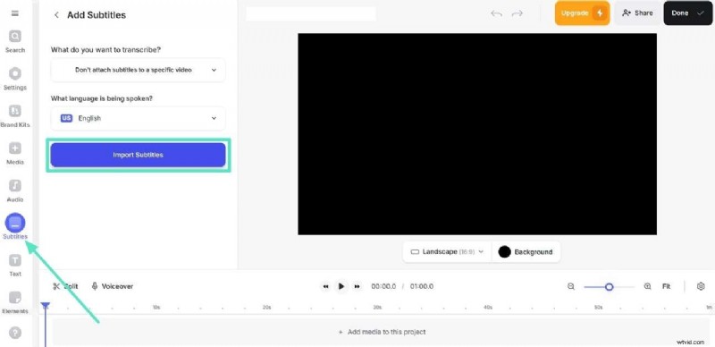Share the project

(x=637, y=13)
